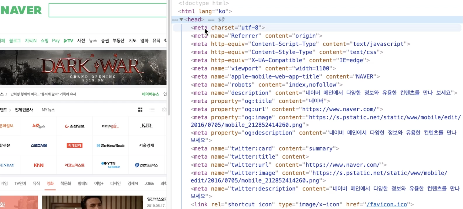Screen dimensions: 463x209
Task: Open the Pay menu link
Action: coord(56,40)
